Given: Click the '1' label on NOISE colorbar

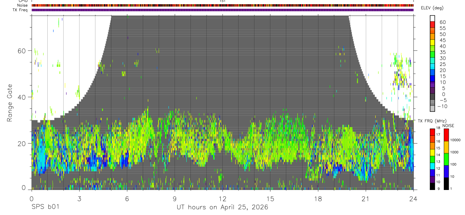Looking at the screenshot, I should (452, 189).
